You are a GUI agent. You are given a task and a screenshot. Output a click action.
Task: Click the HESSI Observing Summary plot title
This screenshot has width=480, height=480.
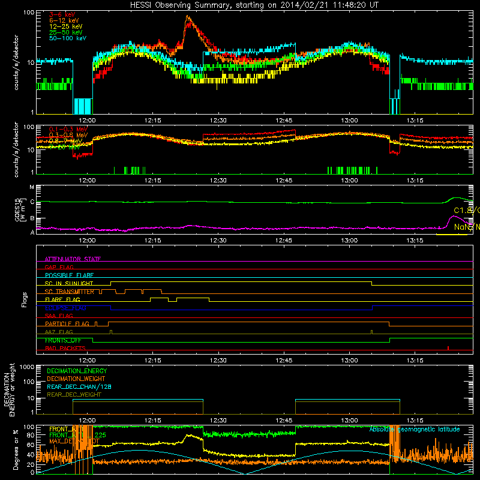(254, 5)
